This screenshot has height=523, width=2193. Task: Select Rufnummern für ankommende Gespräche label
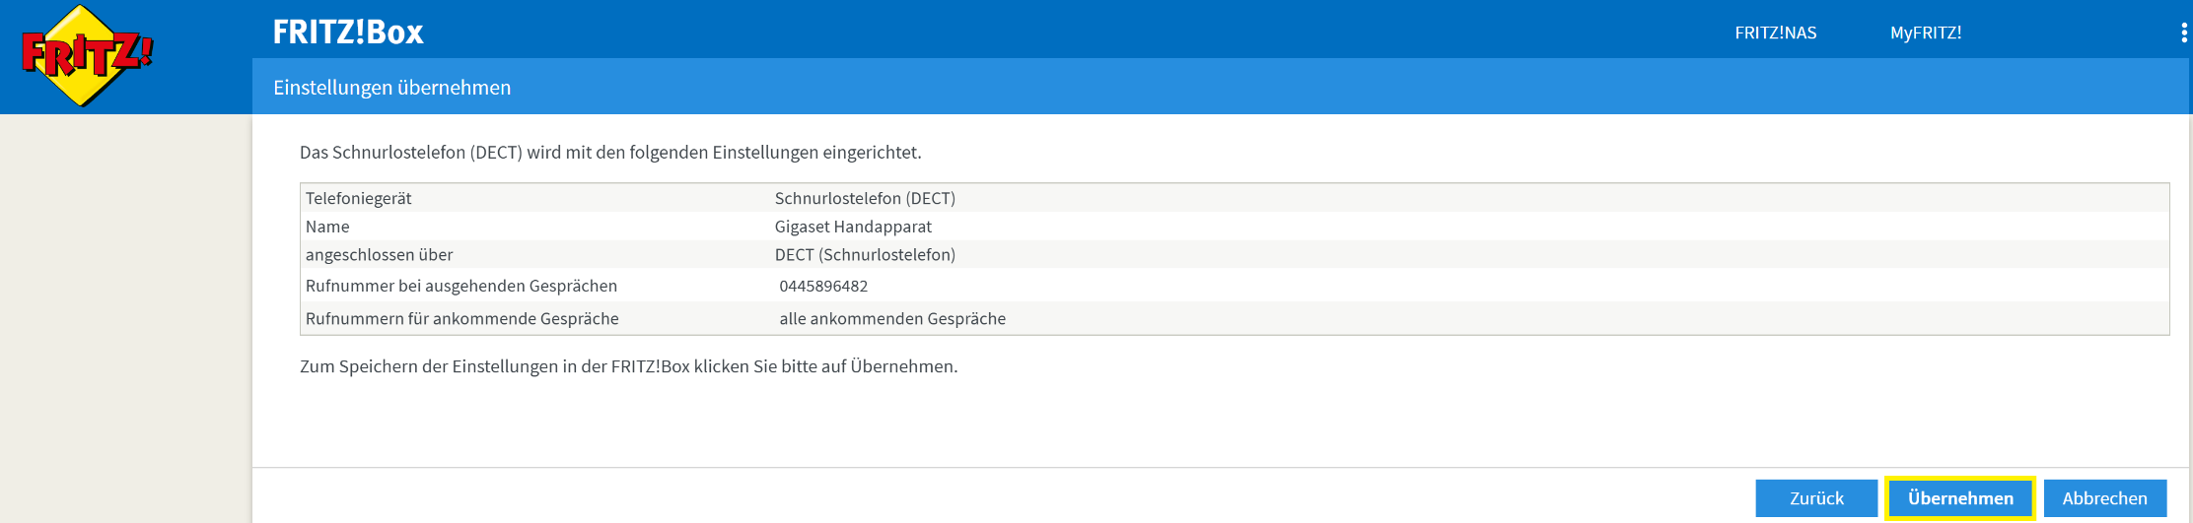coord(461,318)
